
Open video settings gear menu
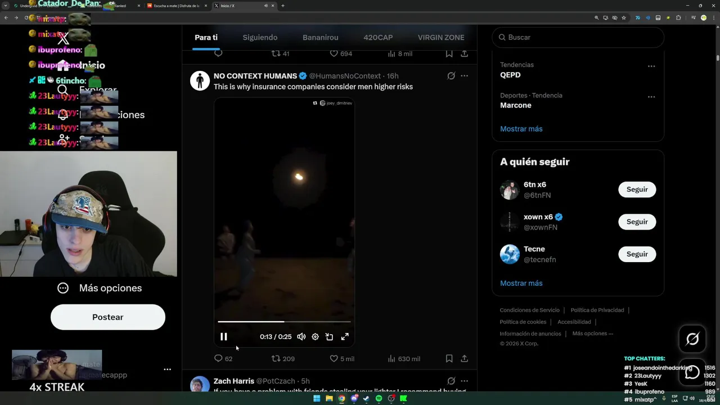tap(315, 336)
